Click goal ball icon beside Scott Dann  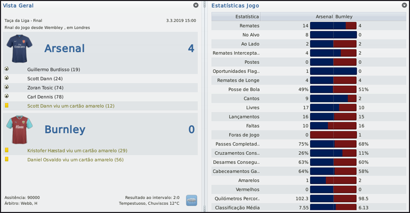pos(7,78)
